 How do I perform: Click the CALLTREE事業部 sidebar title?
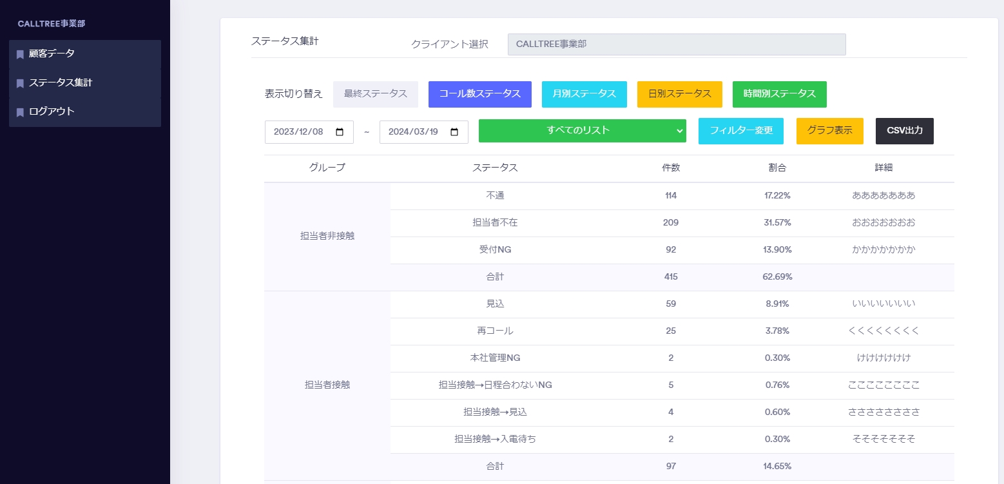pyautogui.click(x=52, y=24)
